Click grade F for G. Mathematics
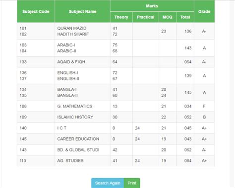 (x=204, y=106)
